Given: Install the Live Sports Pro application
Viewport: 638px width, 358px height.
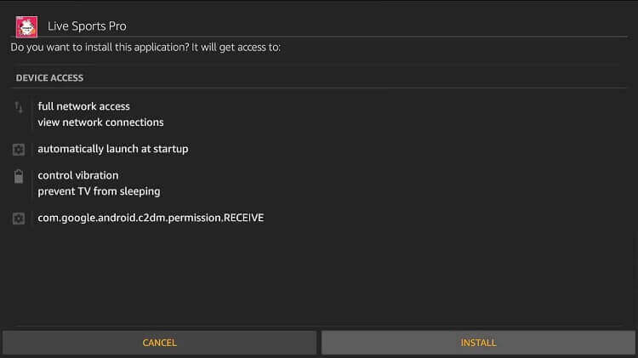Looking at the screenshot, I should pyautogui.click(x=478, y=343).
